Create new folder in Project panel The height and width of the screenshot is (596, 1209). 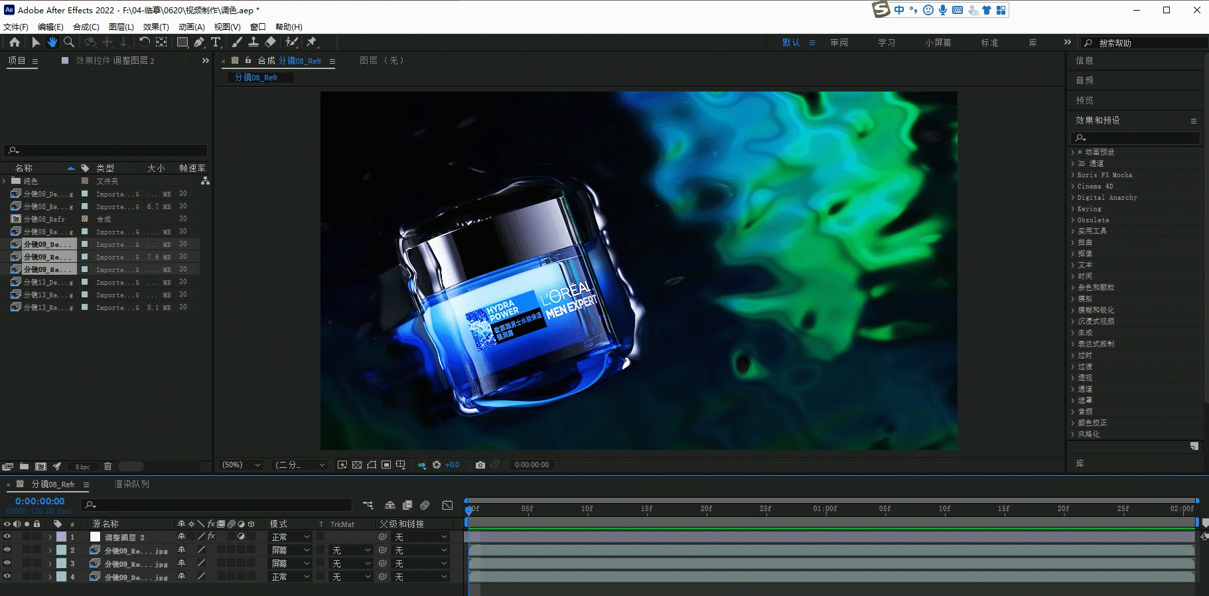point(24,466)
